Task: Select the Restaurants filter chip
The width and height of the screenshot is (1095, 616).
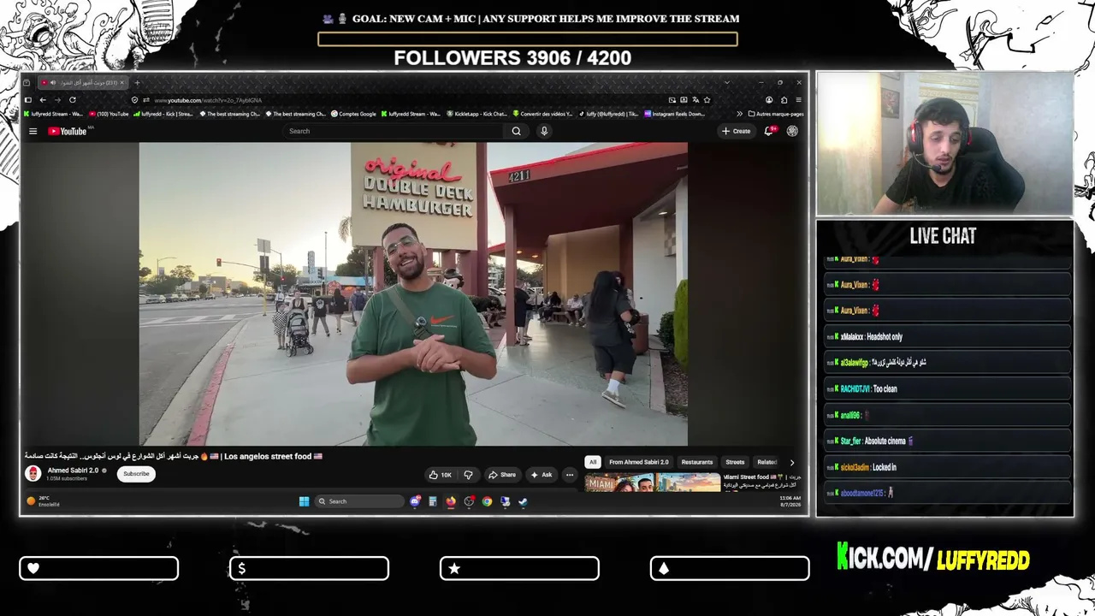Action: tap(697, 462)
